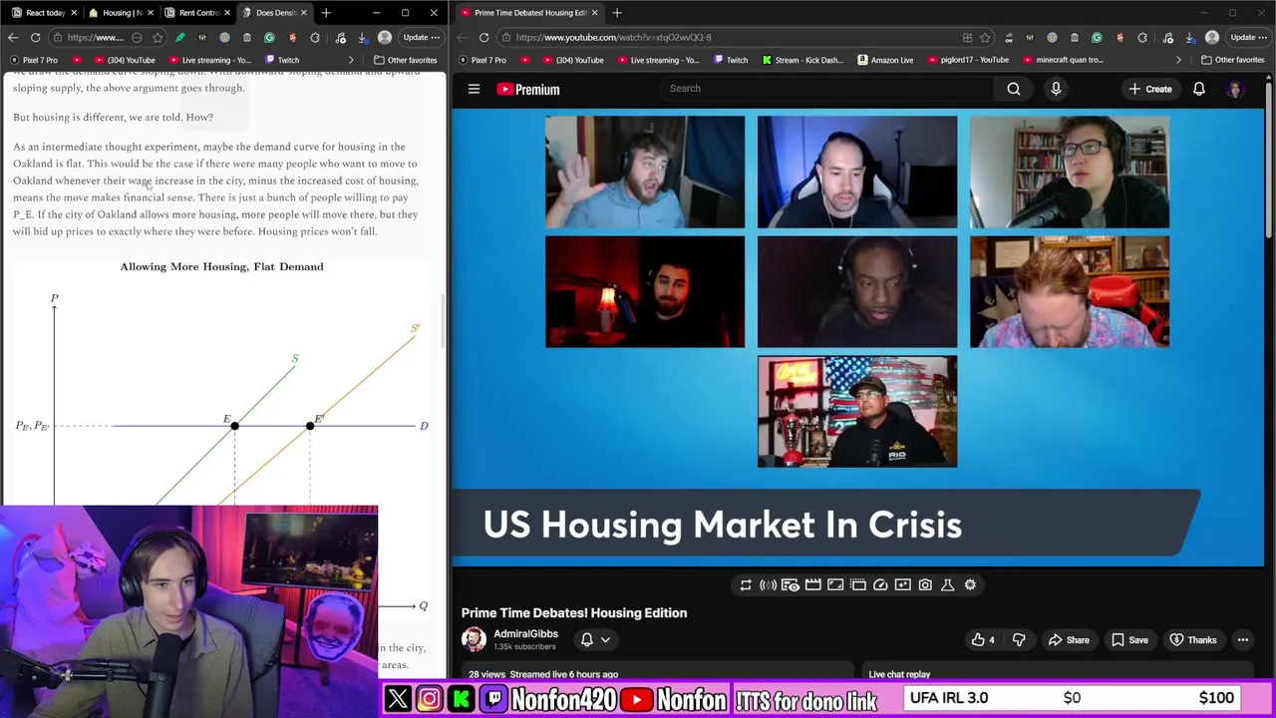
Task: Switch to the React today tab
Action: point(45,12)
